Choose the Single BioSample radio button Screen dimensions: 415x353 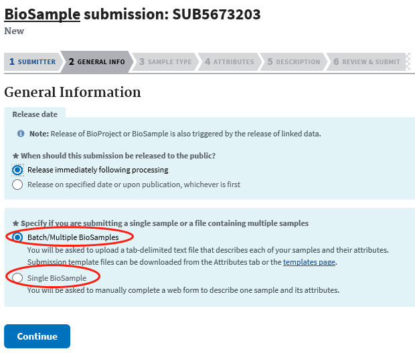coord(17,277)
